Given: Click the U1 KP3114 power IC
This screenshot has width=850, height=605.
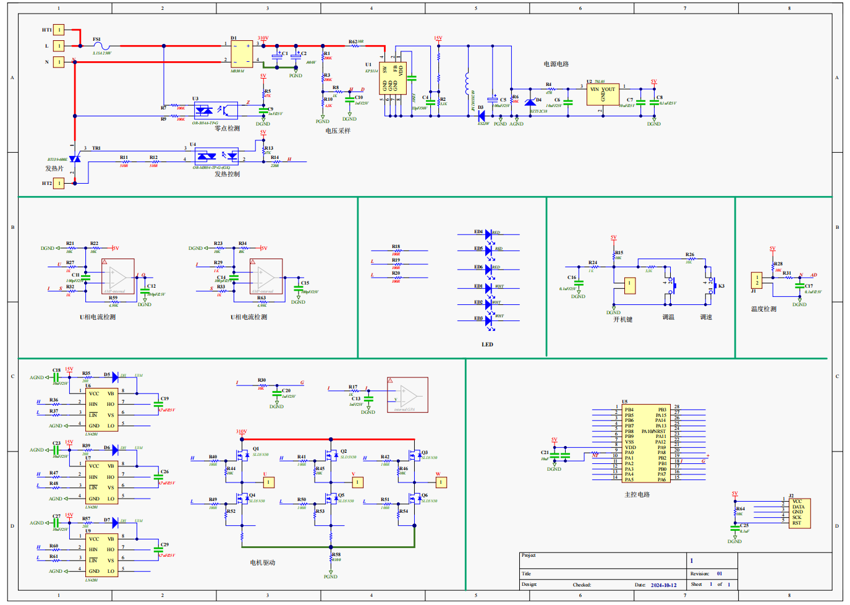Looking at the screenshot, I should pos(393,78).
